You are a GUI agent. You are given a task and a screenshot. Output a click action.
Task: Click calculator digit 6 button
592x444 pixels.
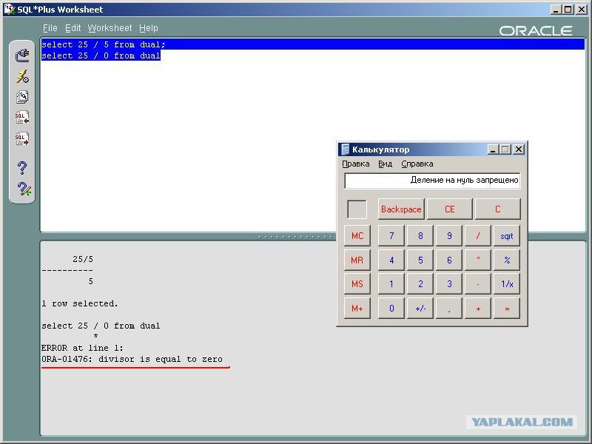coord(449,260)
